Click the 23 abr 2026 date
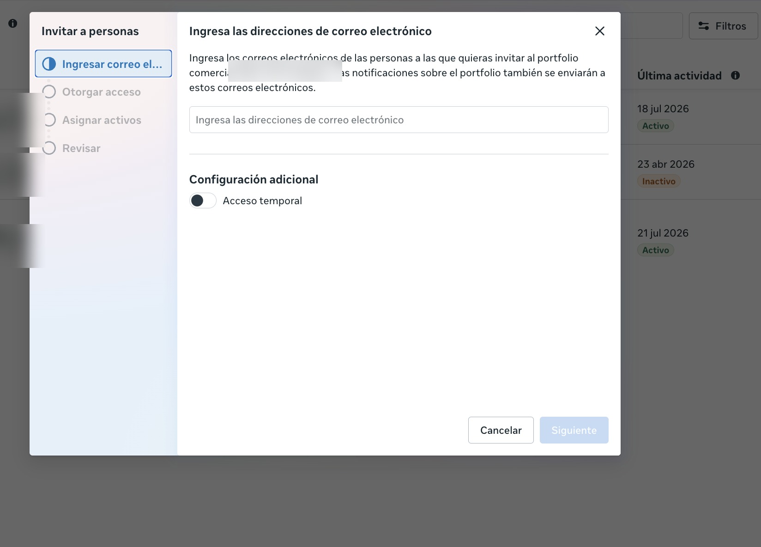The height and width of the screenshot is (547, 761). pos(665,164)
